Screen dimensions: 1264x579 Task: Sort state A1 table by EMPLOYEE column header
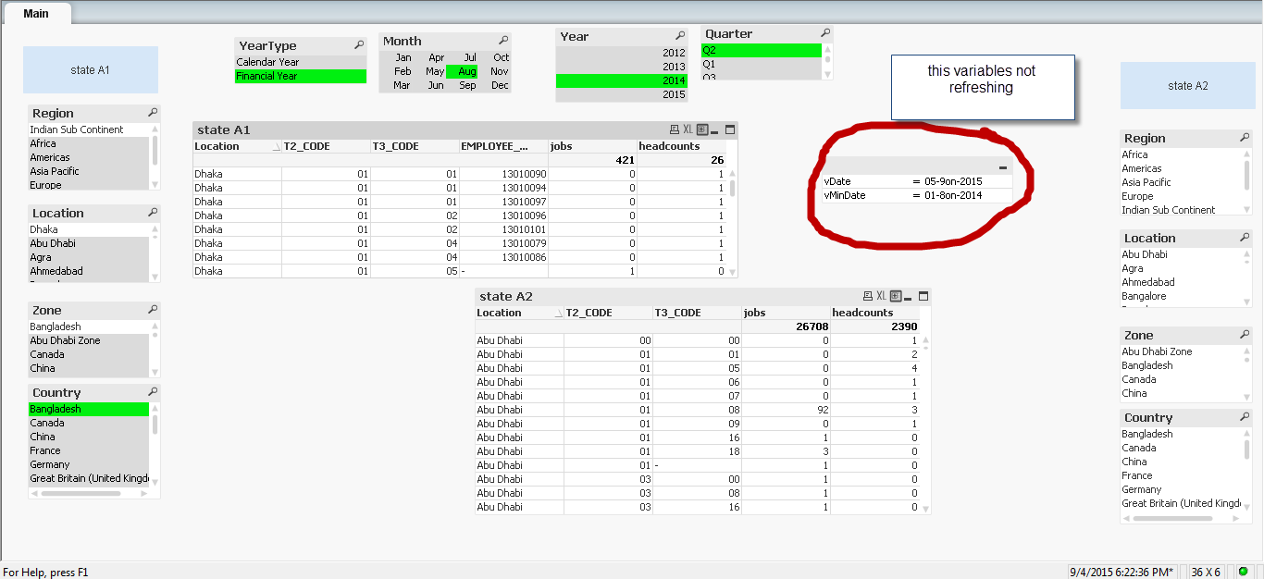pyautogui.click(x=503, y=146)
